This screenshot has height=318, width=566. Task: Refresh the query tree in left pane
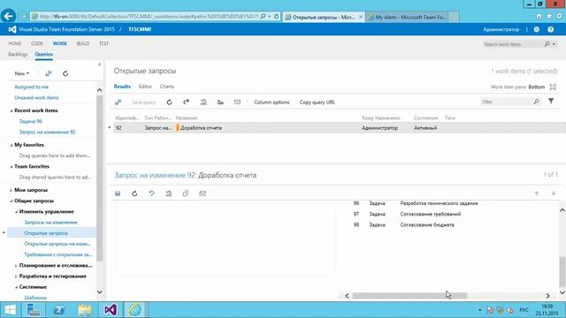pos(65,73)
